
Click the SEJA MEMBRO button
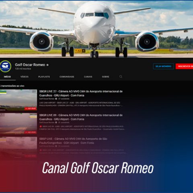163,66
